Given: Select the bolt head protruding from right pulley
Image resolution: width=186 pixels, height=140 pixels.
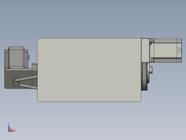Looking at the screenshot, I should tap(151, 70).
